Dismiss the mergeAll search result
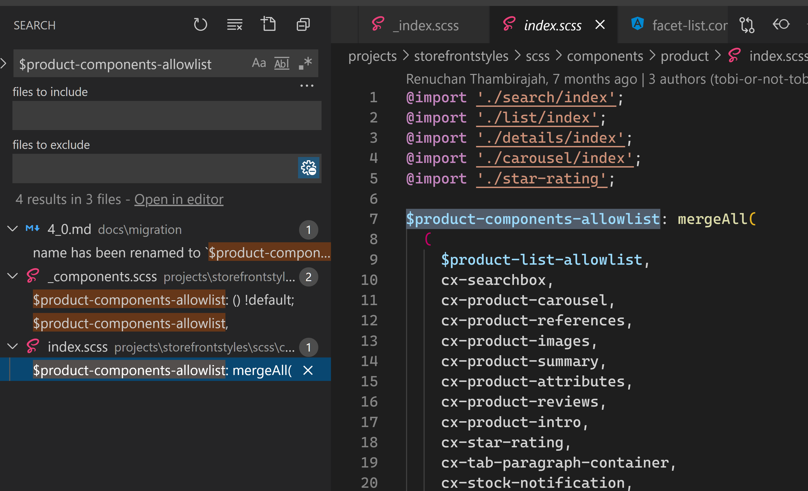Viewport: 808px width, 491px height. tap(308, 370)
